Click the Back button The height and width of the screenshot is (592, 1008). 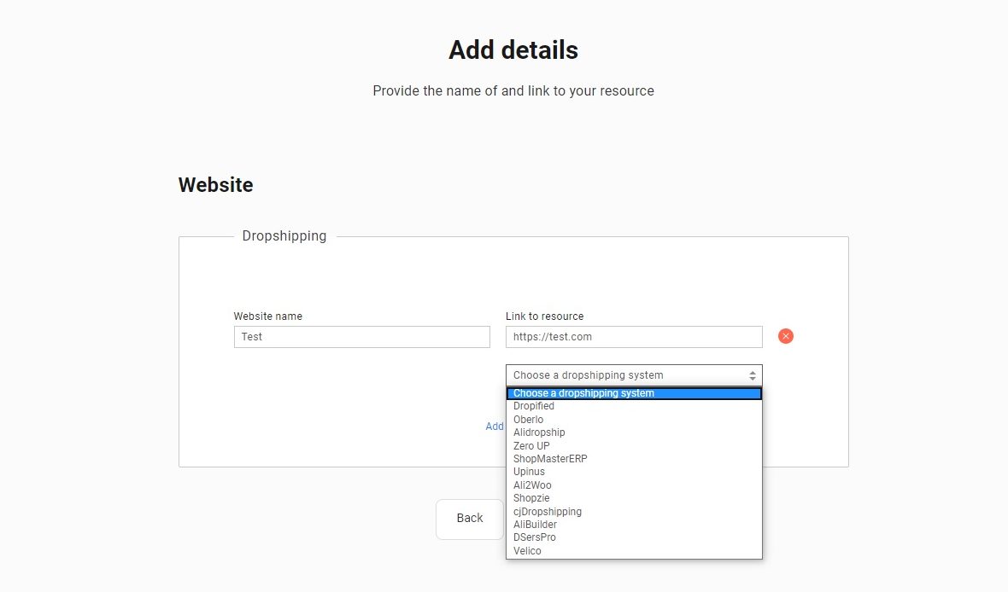click(470, 519)
